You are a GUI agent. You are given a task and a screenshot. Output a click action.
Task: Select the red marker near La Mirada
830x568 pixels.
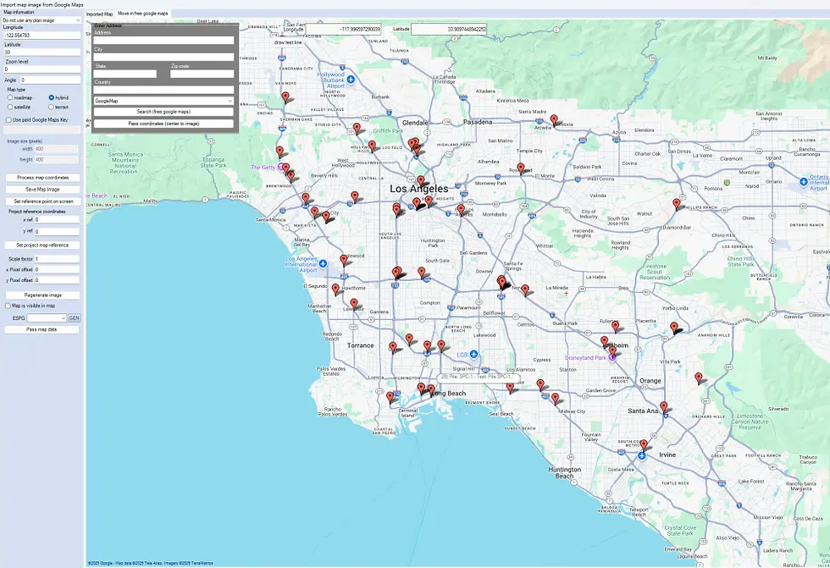pyautogui.click(x=525, y=290)
